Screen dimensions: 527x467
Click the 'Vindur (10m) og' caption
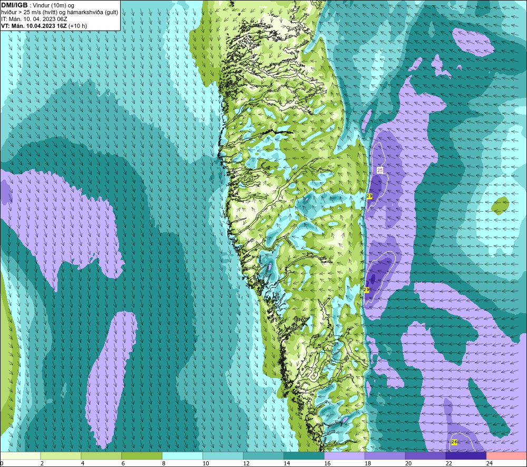pyautogui.click(x=53, y=6)
